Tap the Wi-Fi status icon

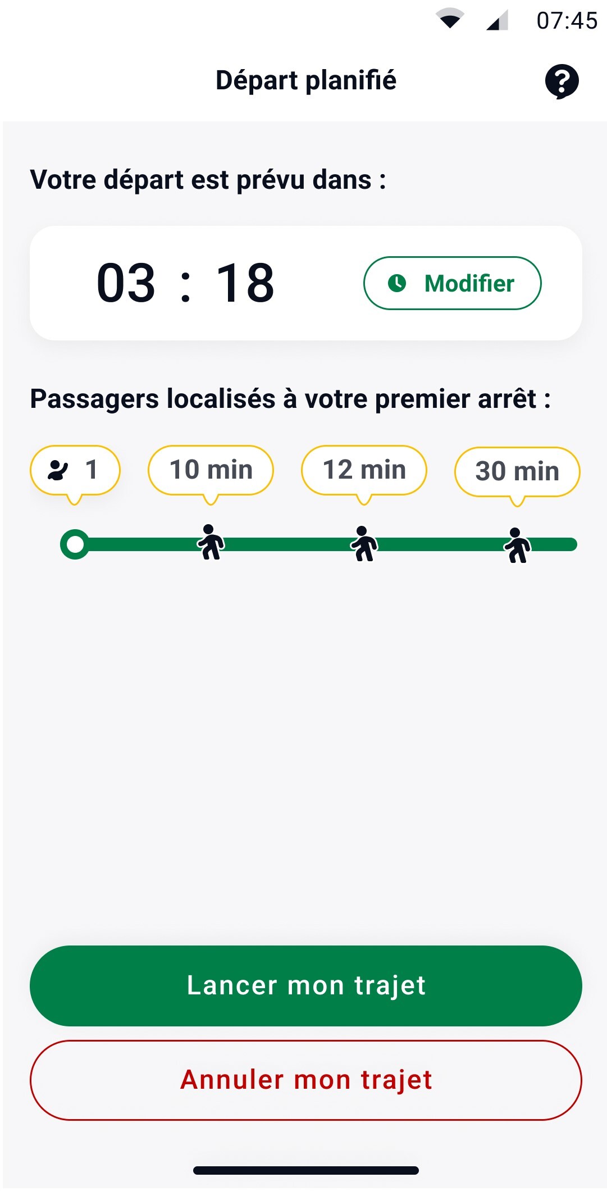click(450, 19)
